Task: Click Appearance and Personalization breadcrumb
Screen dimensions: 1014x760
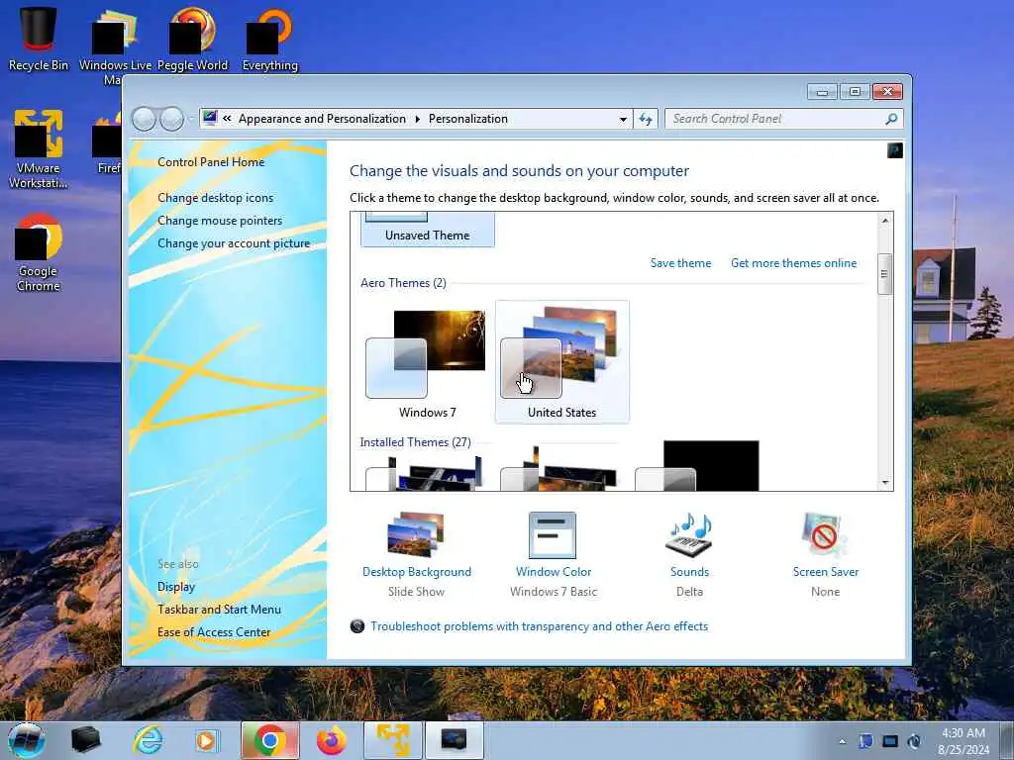Action: coord(322,119)
